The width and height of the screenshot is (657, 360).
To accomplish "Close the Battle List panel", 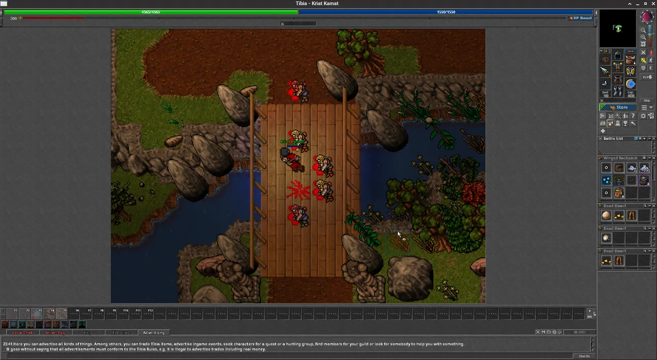I will (654, 138).
